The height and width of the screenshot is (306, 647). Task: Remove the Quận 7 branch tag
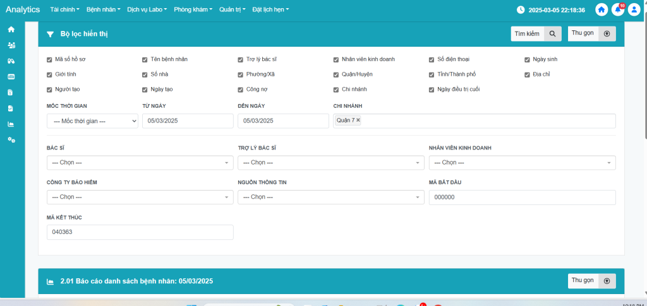(358, 120)
